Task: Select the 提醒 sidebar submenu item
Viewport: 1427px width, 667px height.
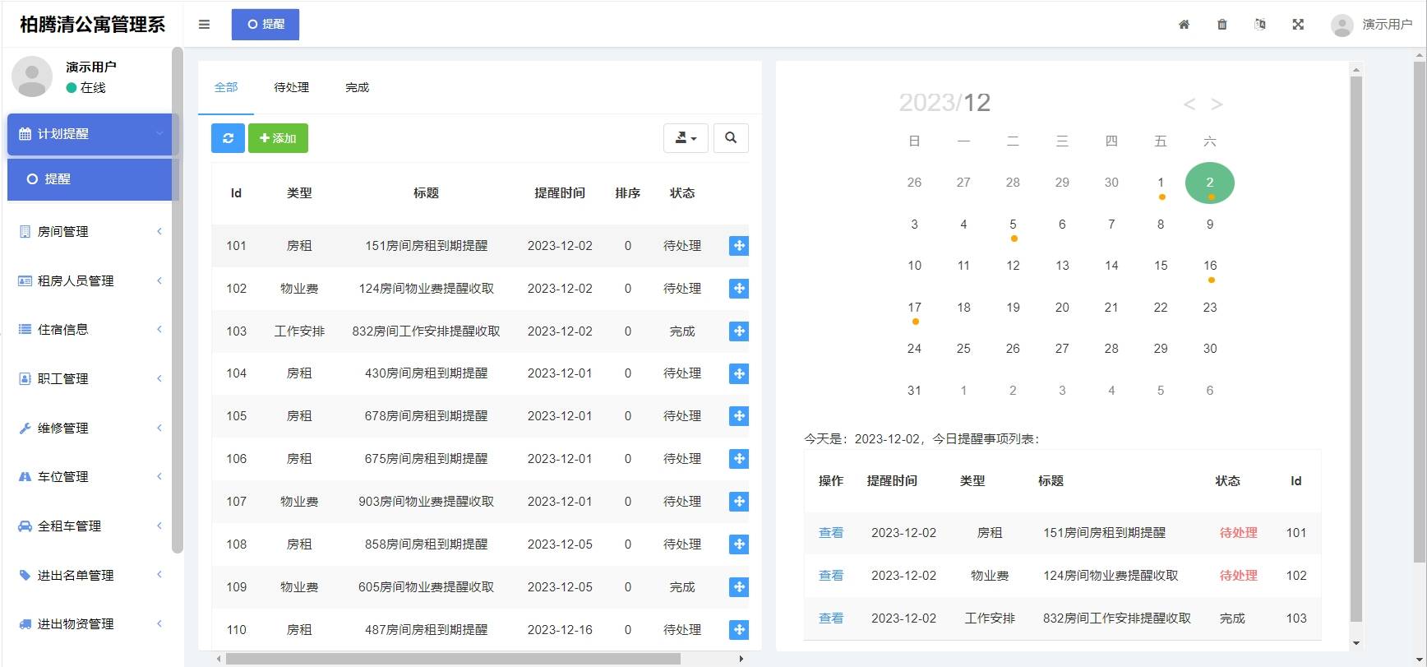Action: point(90,179)
